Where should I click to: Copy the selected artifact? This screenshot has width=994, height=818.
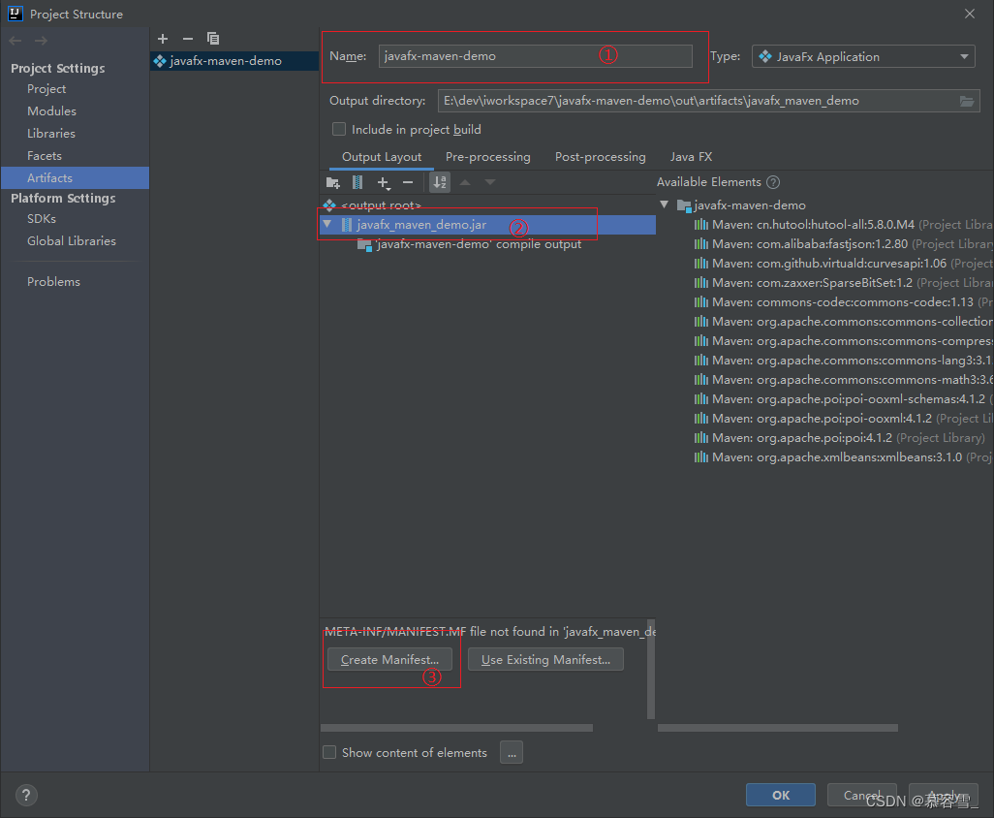pyautogui.click(x=213, y=39)
